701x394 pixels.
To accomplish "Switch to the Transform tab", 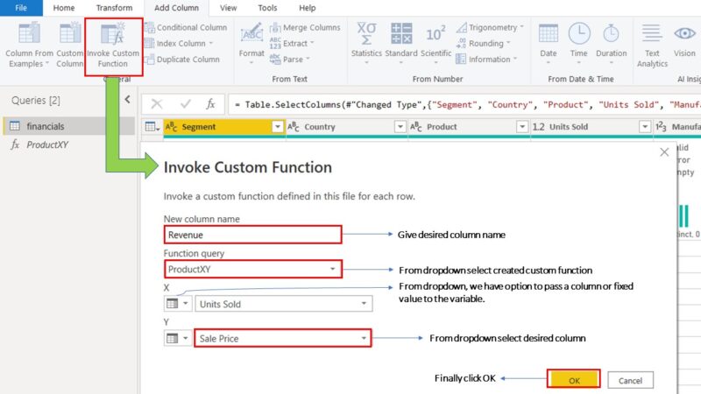I will [x=114, y=8].
